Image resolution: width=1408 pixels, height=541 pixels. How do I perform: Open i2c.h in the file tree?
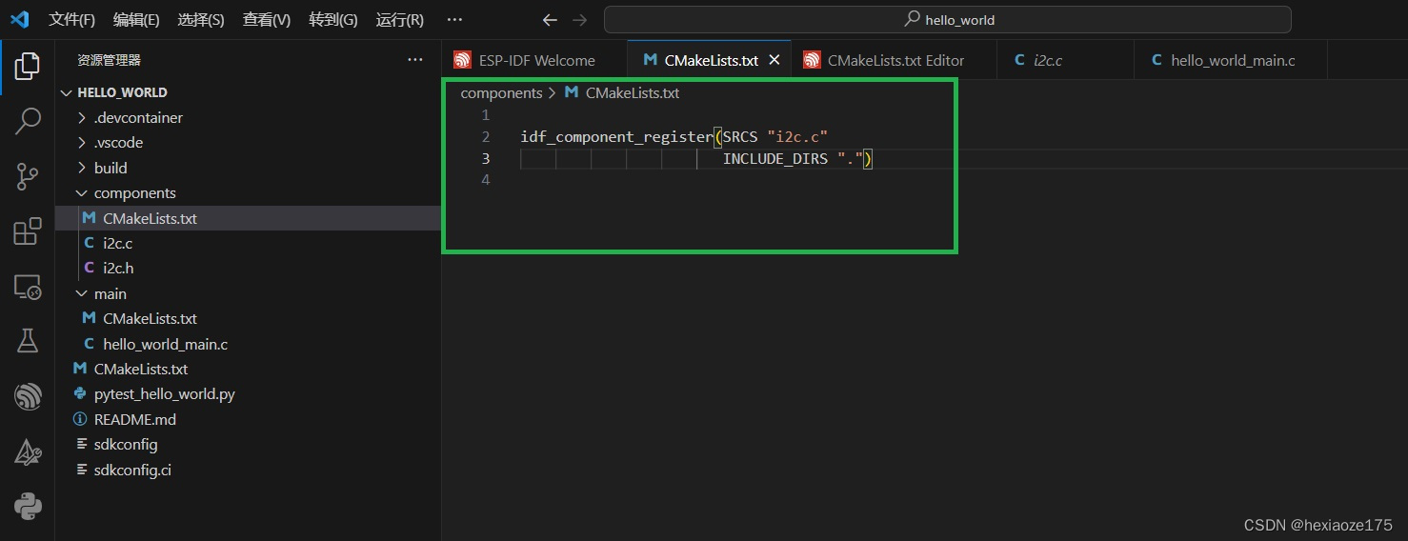tap(248, 268)
